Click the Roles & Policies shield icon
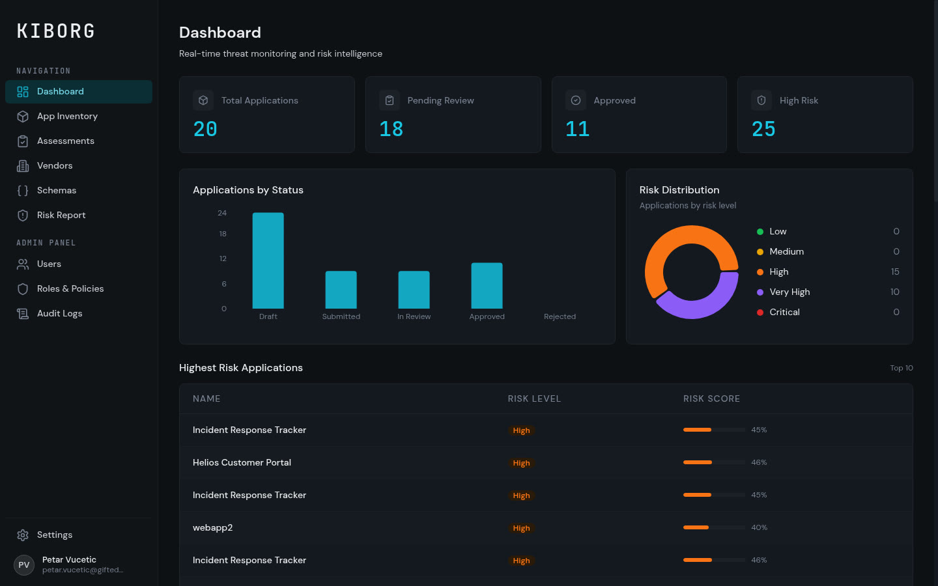This screenshot has height=586, width=938. (x=23, y=289)
